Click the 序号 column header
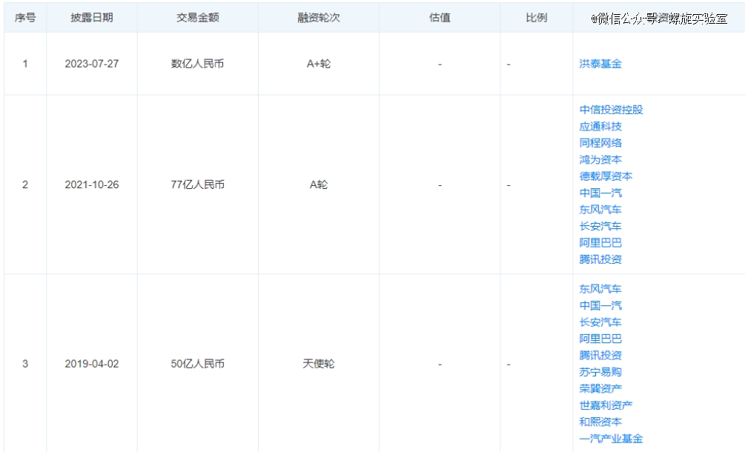 (x=25, y=18)
